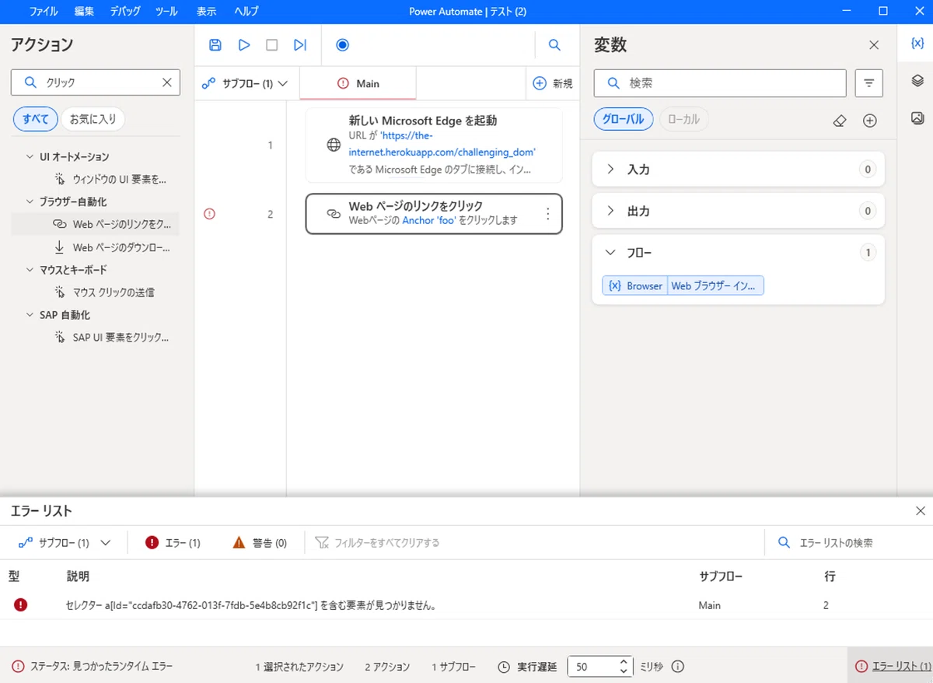Image resolution: width=933 pixels, height=683 pixels.
Task: Select the お気に入り actions filter
Action: [x=93, y=119]
